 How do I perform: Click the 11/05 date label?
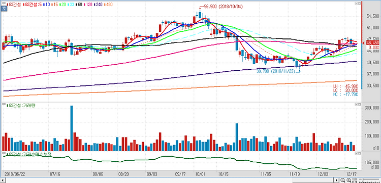coord(266,174)
